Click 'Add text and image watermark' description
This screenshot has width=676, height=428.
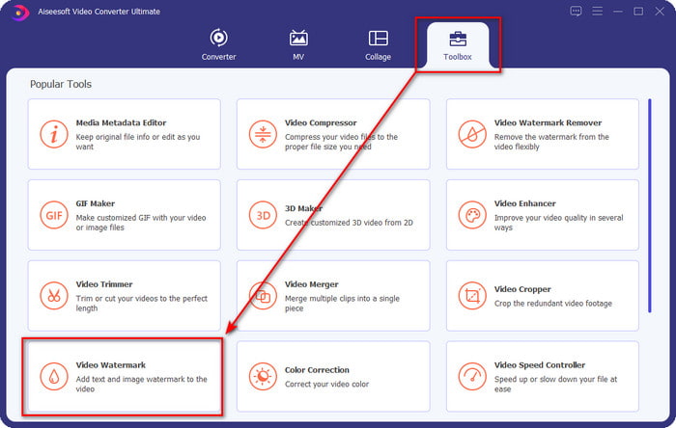tap(141, 384)
